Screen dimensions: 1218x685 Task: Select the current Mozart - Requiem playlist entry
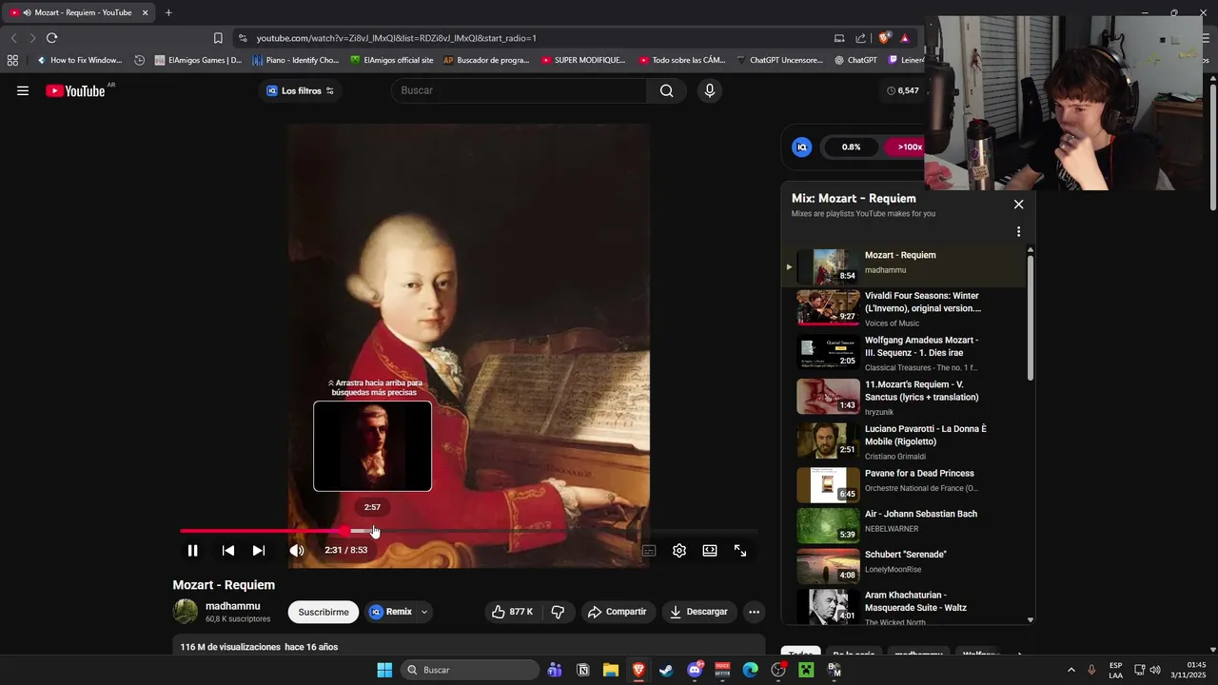[904, 265]
